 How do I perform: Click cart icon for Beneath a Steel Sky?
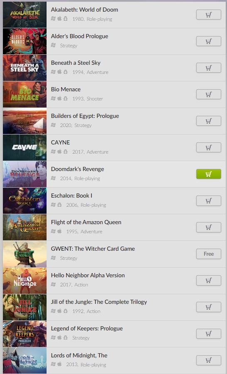209,68
